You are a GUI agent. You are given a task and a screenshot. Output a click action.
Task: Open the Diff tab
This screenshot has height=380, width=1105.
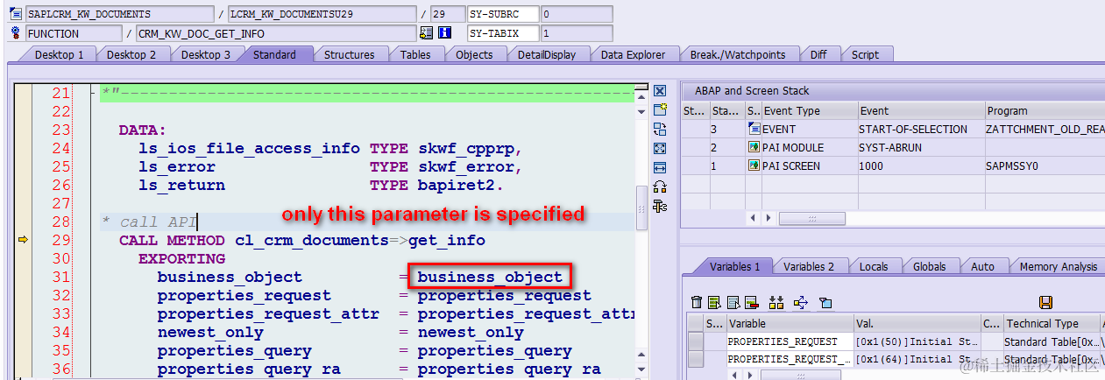tap(818, 54)
